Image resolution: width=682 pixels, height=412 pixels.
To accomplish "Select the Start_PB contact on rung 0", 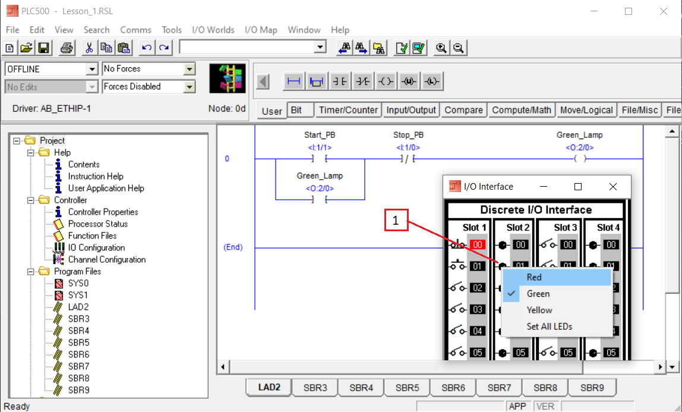I will [320, 159].
